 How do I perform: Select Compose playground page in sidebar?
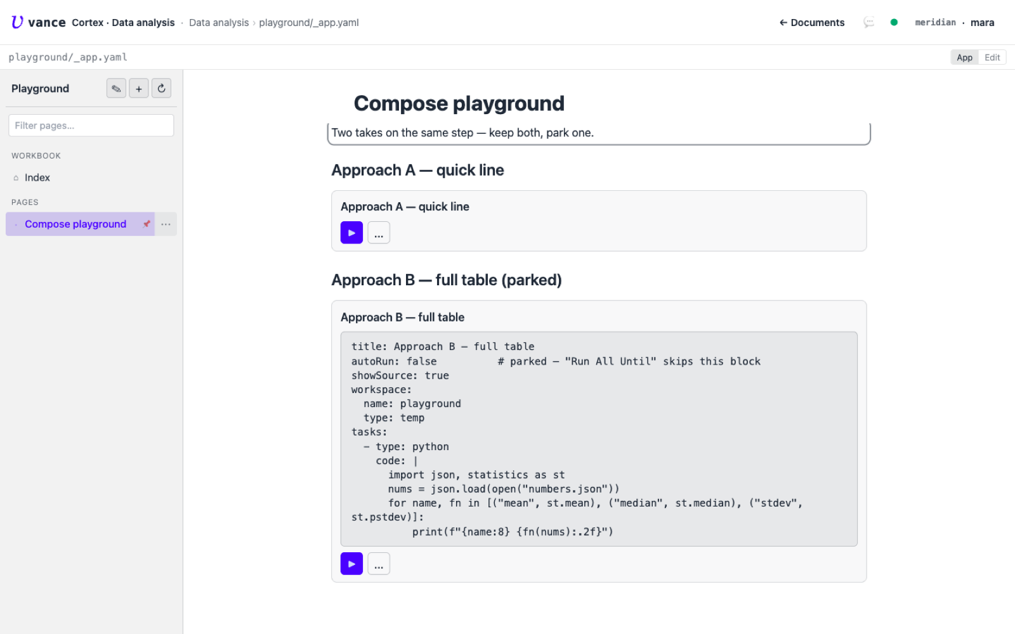pos(75,224)
